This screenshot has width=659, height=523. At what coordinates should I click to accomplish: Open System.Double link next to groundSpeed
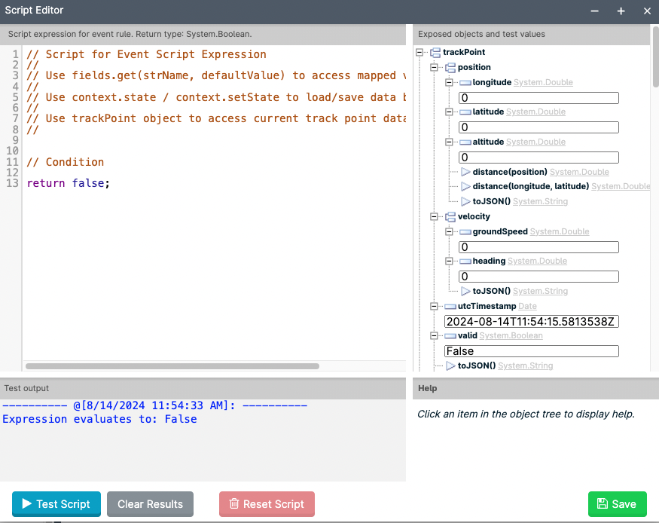560,231
